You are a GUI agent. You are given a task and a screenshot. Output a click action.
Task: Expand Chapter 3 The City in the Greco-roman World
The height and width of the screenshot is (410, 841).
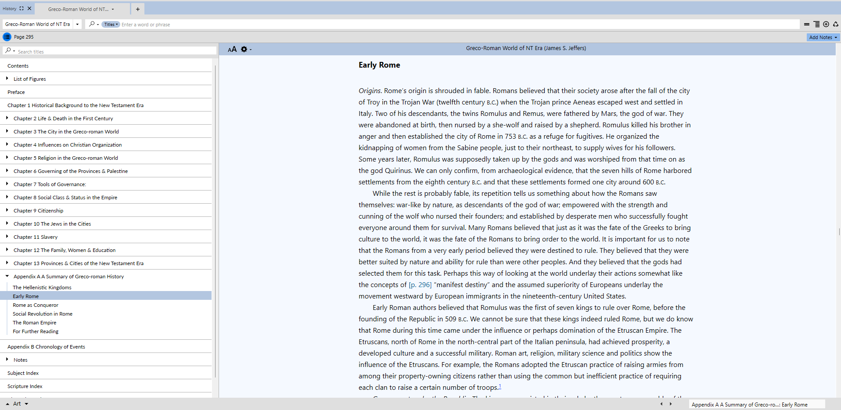point(7,131)
